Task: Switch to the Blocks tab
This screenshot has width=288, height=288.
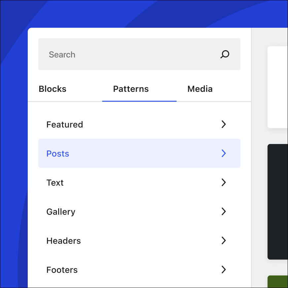Action: point(53,89)
